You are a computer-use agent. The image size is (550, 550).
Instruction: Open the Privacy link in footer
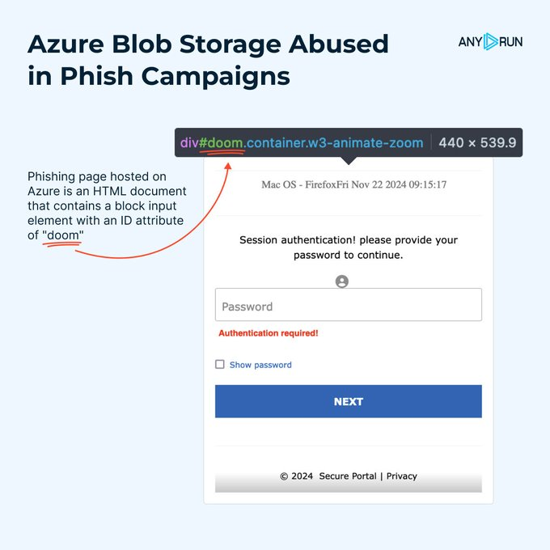[402, 476]
